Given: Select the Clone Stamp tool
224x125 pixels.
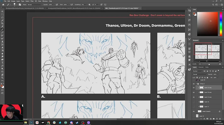Looking at the screenshot, I should click(2, 42).
